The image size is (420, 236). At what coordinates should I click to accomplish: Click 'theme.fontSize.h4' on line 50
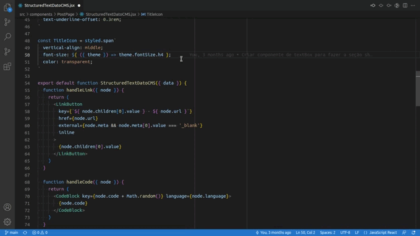point(141,55)
